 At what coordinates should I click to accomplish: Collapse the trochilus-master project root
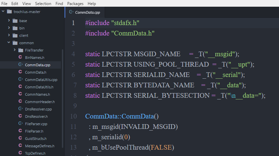coord(3,11)
